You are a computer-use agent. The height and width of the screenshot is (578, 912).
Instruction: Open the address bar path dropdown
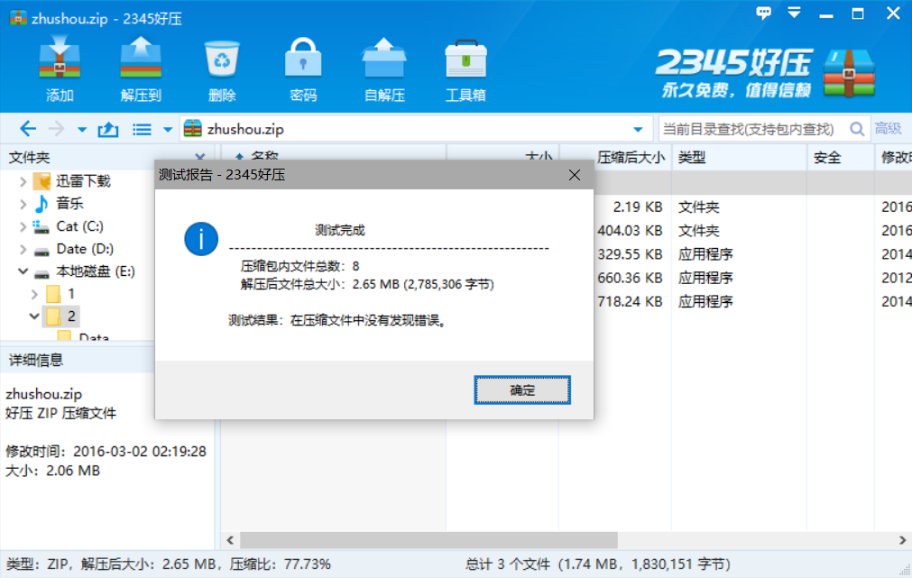(638, 130)
